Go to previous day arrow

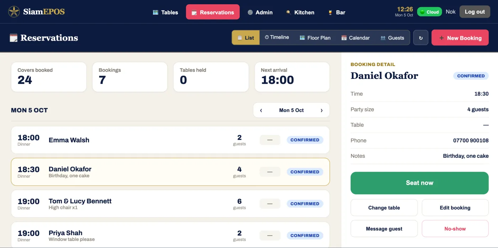tap(261, 110)
